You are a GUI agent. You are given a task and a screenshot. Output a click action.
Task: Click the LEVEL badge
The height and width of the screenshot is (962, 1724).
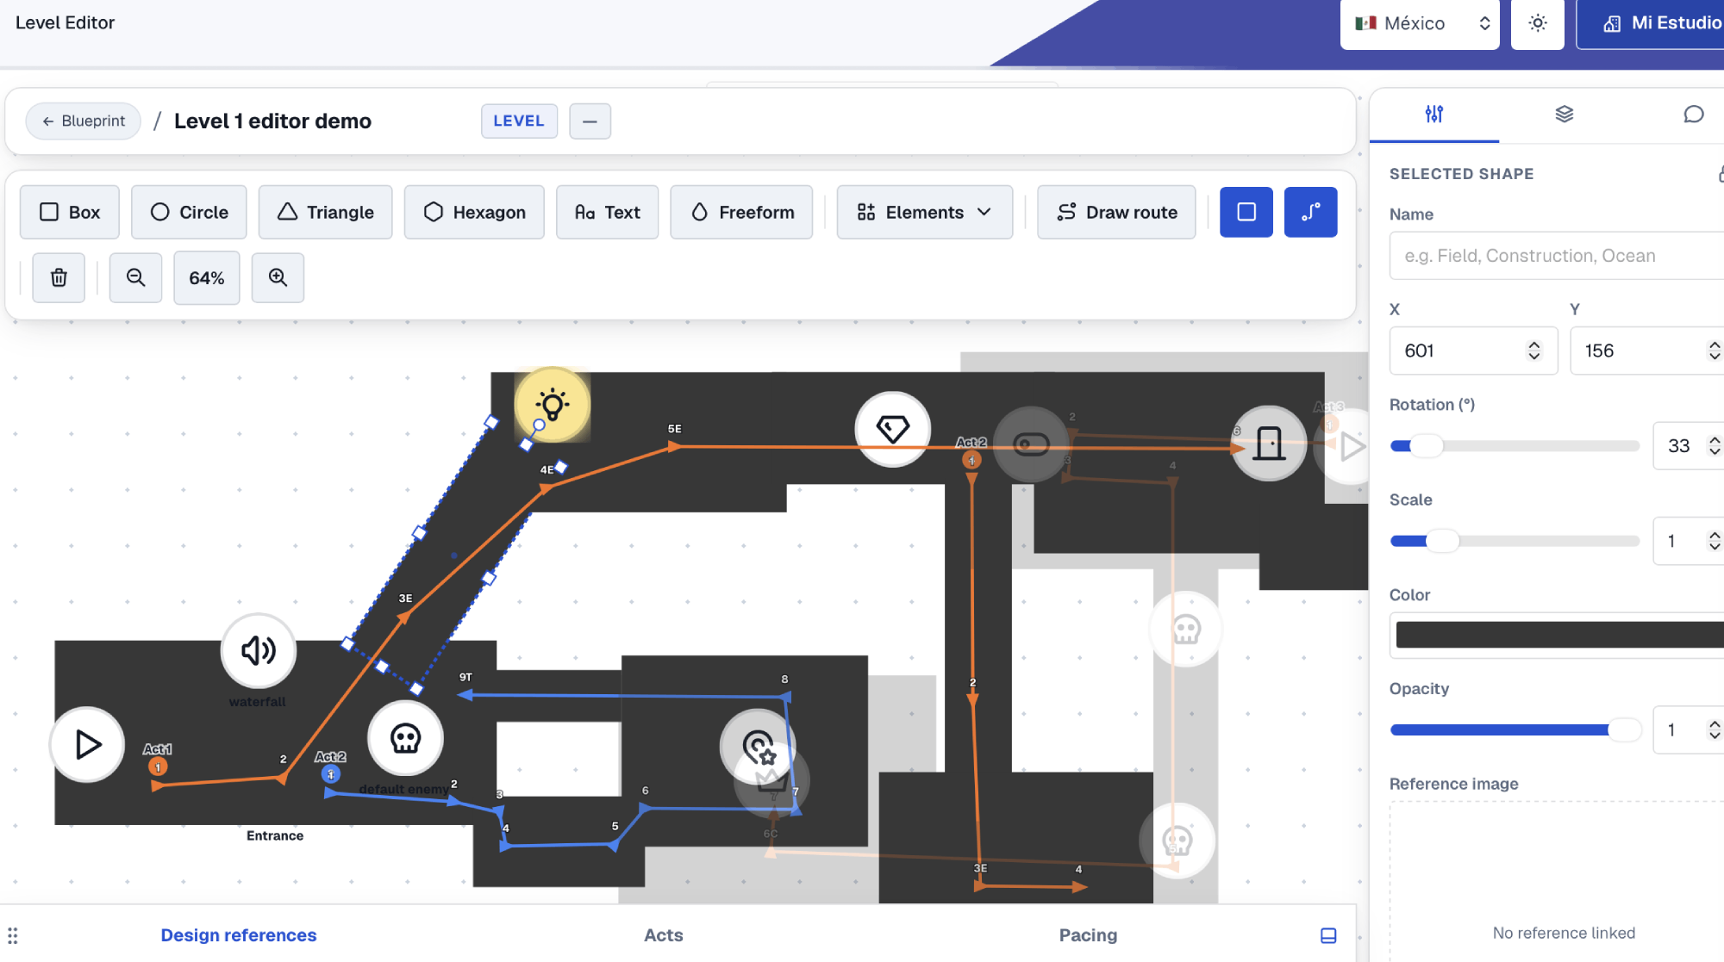click(x=519, y=121)
